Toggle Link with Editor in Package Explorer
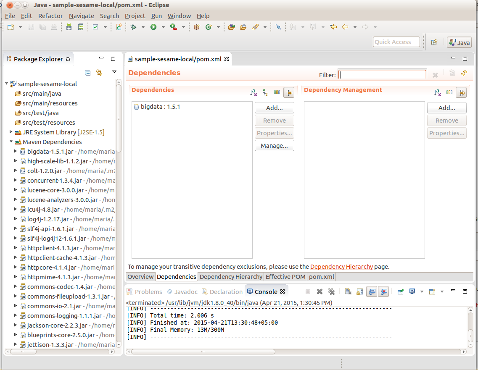The height and width of the screenshot is (370, 478). [x=99, y=73]
